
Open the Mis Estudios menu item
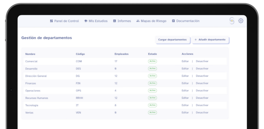pos(98,21)
